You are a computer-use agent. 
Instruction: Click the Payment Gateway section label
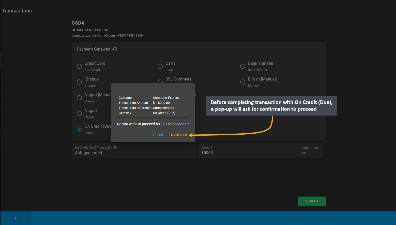[x=93, y=49]
